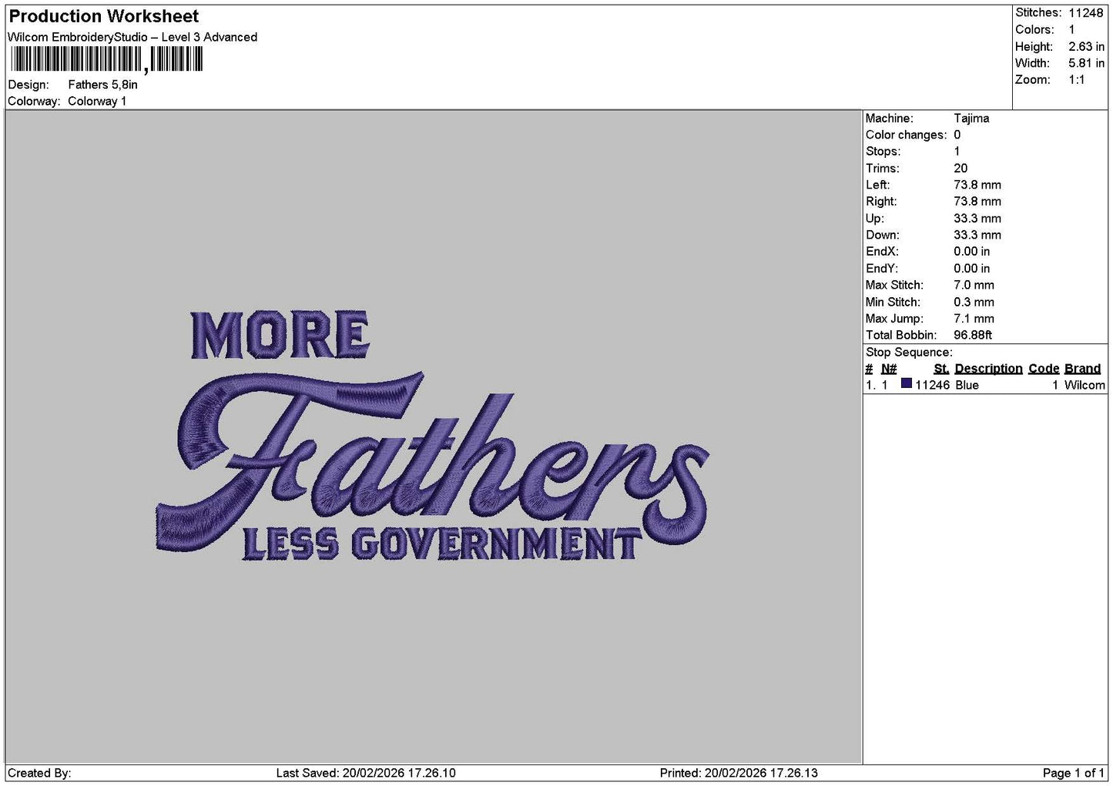Click the Down value 33.3 mm

click(x=977, y=236)
